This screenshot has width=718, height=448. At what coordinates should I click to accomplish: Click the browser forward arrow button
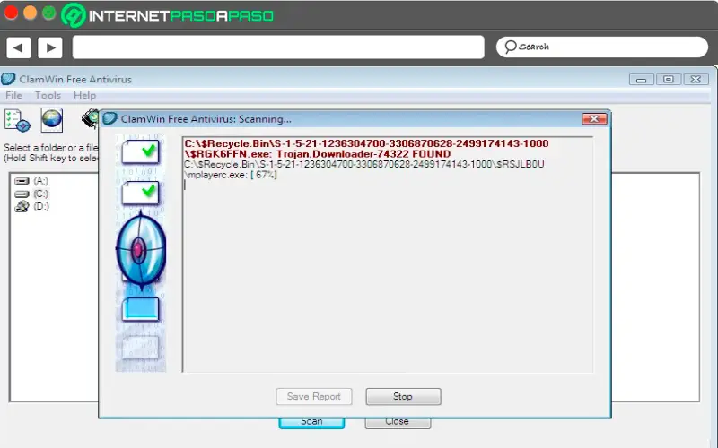pos(50,47)
